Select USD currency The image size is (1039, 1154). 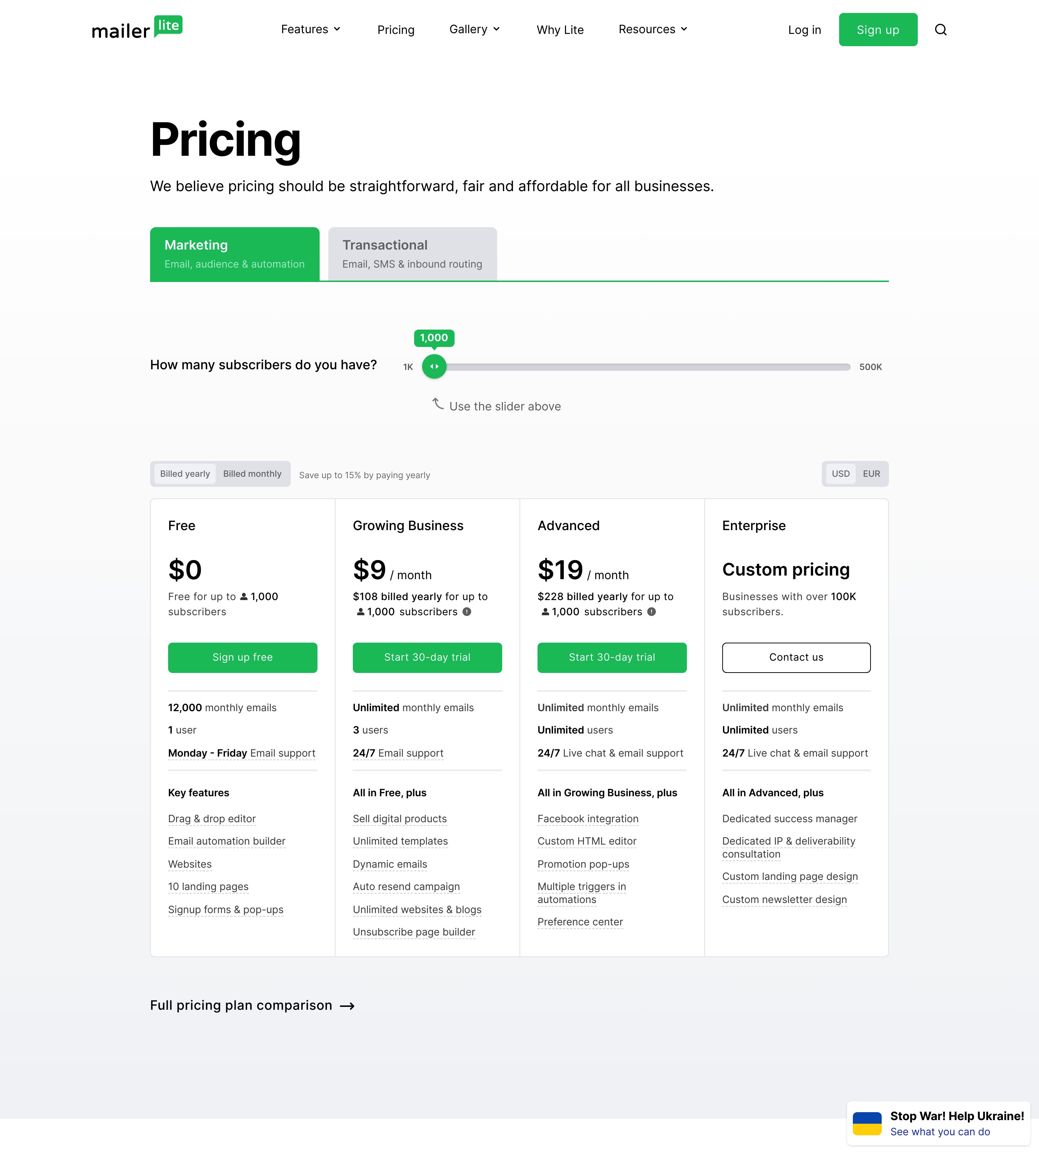[x=840, y=474]
